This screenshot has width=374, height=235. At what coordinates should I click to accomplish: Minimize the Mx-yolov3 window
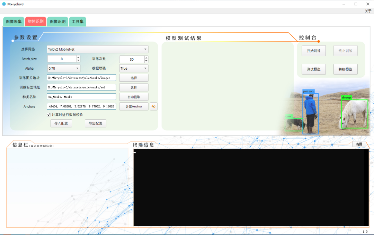click(344, 4)
